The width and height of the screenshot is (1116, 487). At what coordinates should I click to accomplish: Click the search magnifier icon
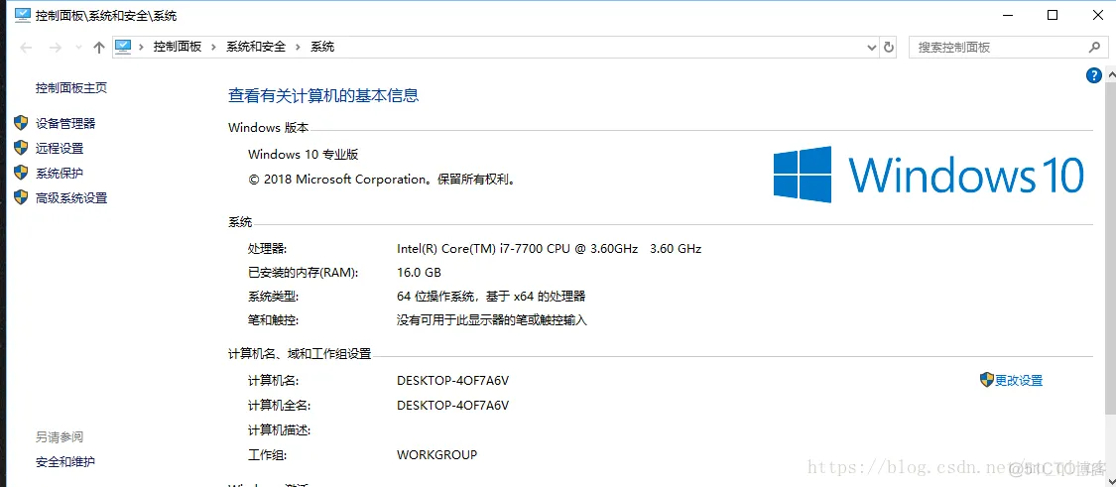tap(1094, 47)
